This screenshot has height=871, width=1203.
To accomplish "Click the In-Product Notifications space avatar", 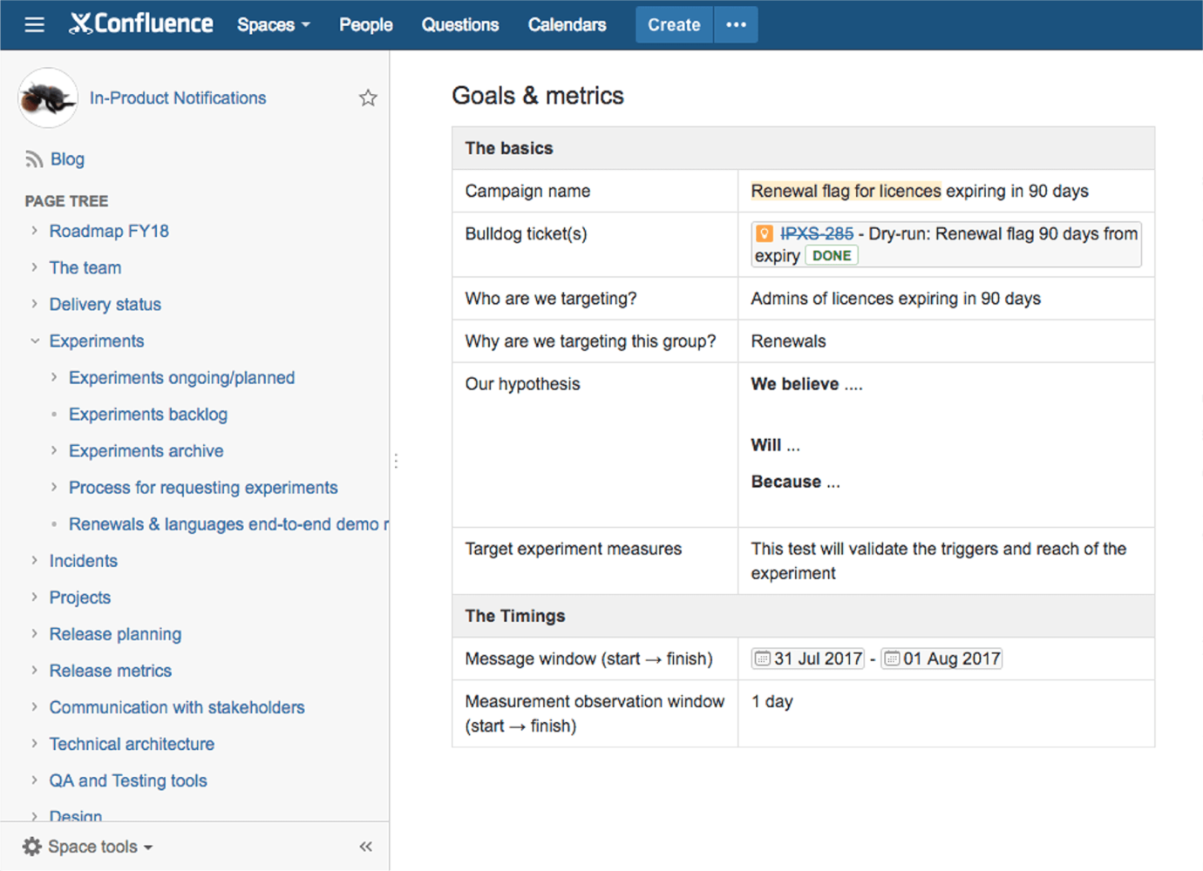I will (x=48, y=98).
